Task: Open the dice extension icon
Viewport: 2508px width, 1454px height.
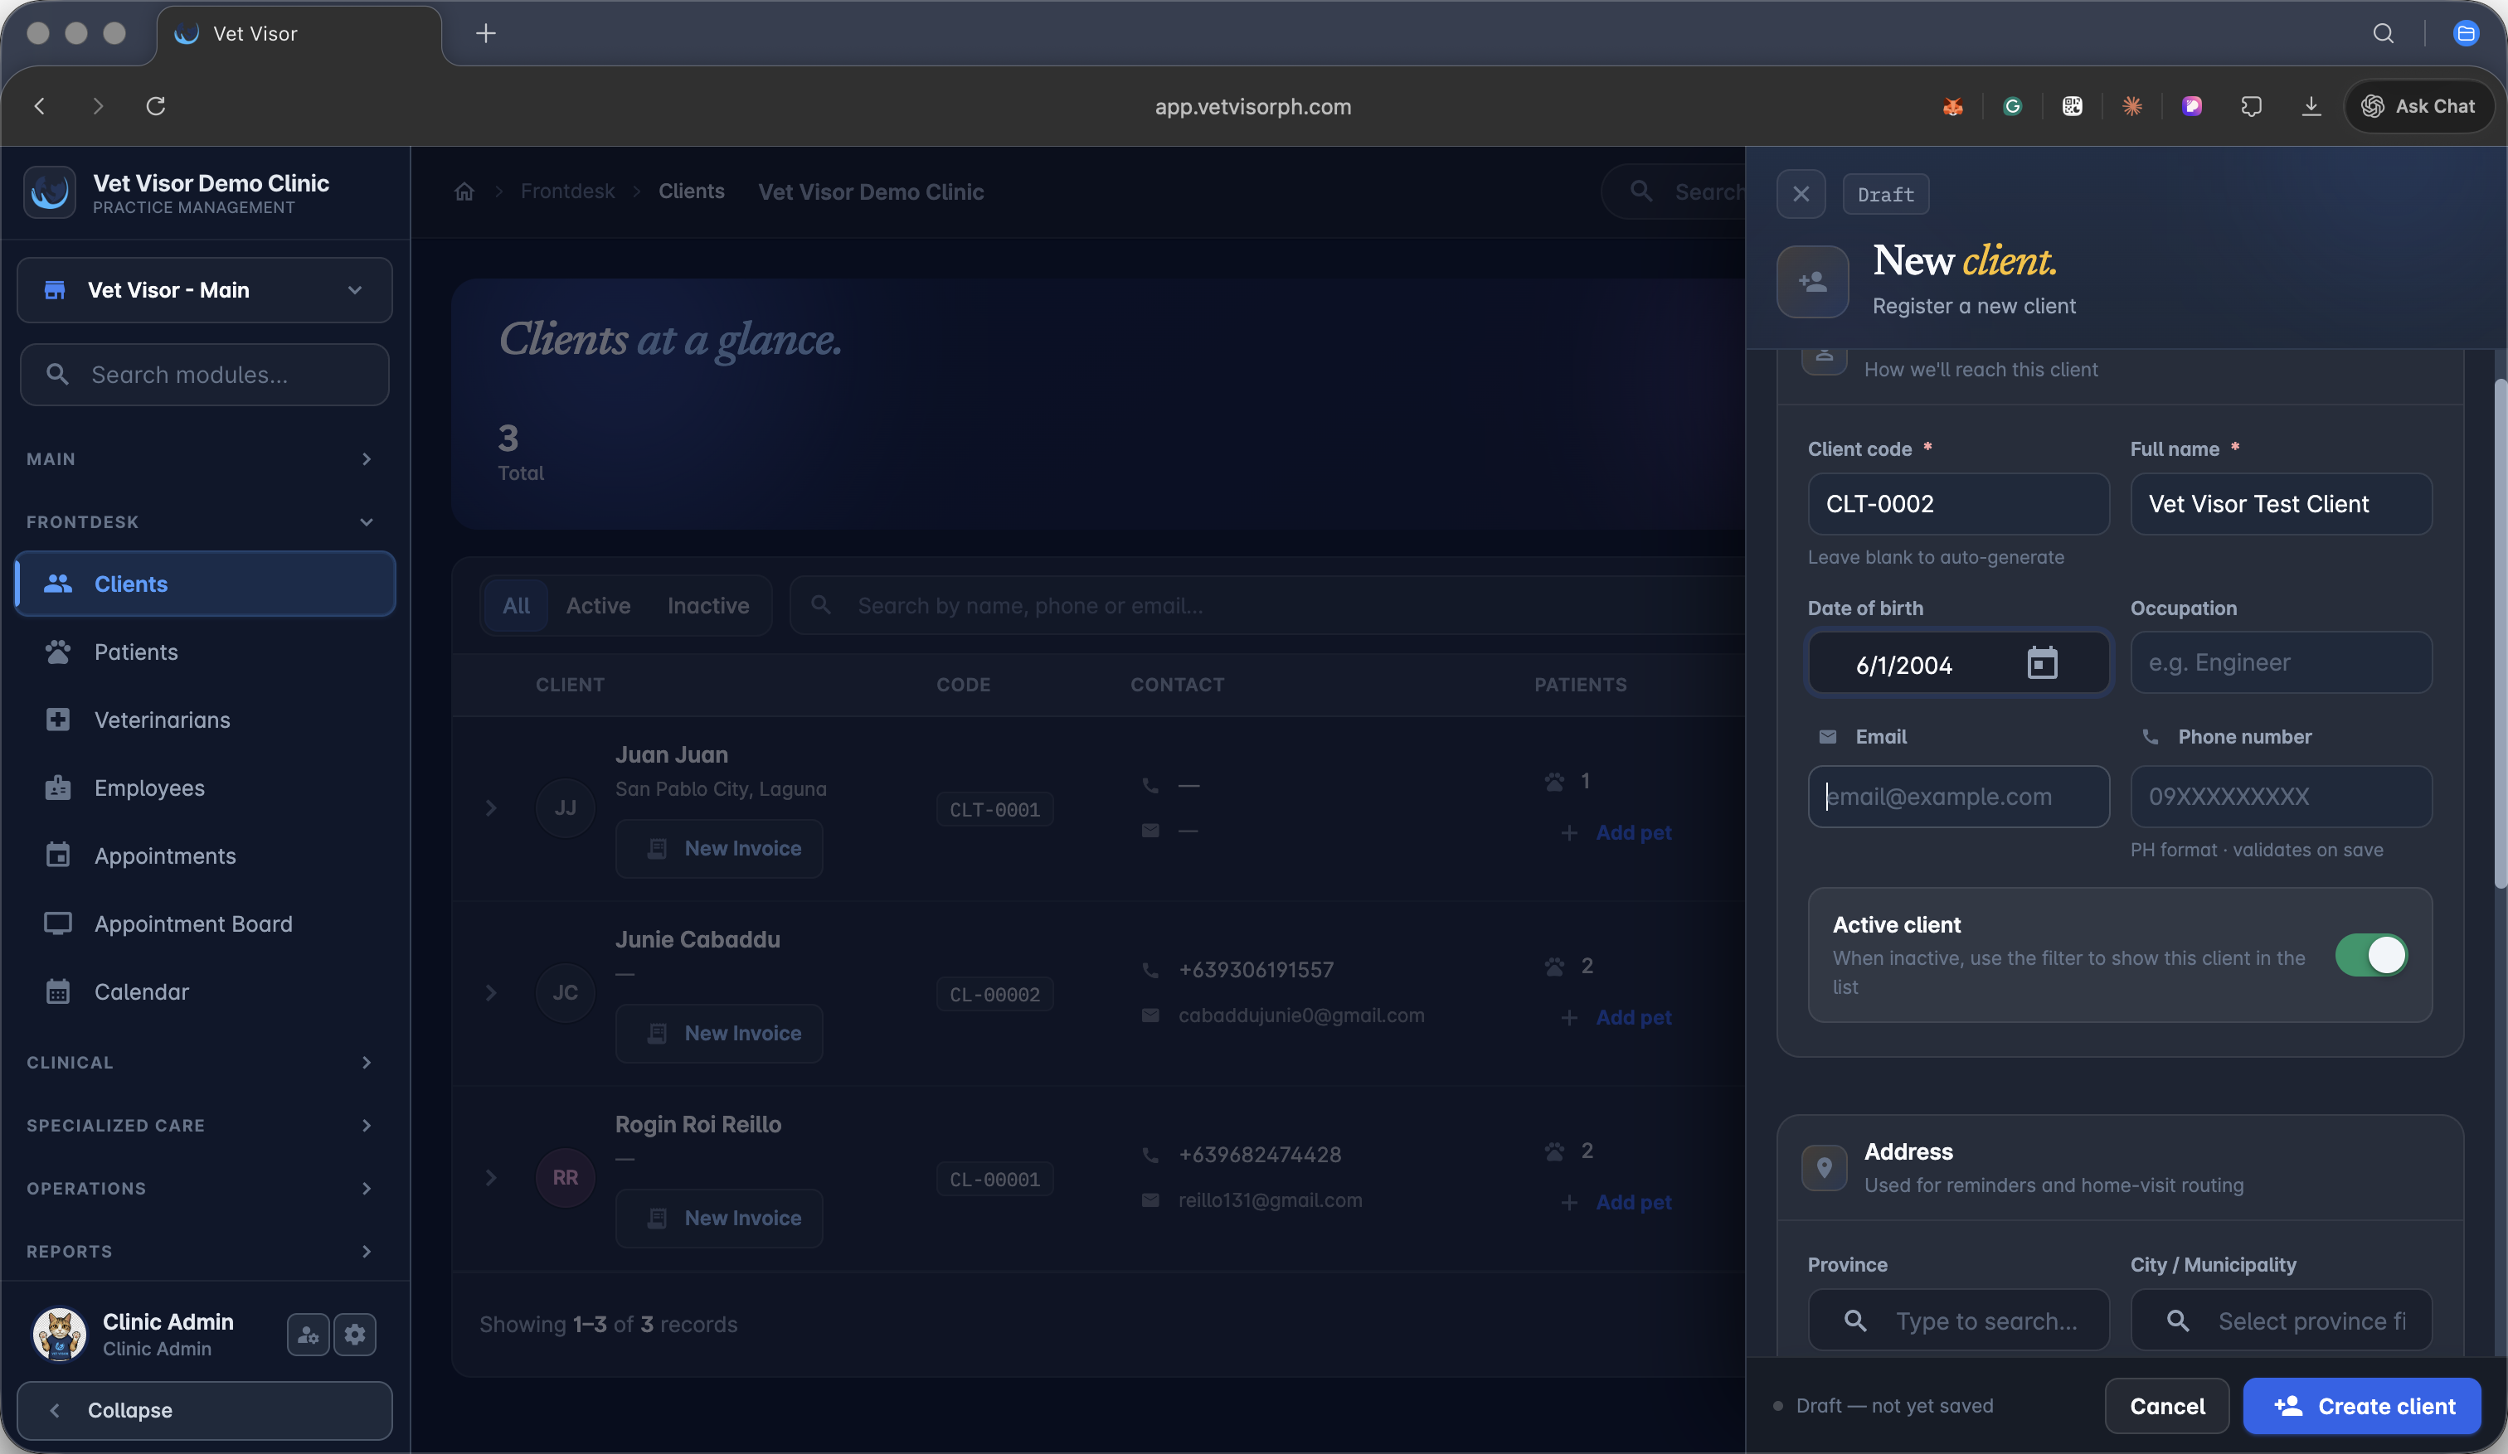Action: tap(2072, 105)
